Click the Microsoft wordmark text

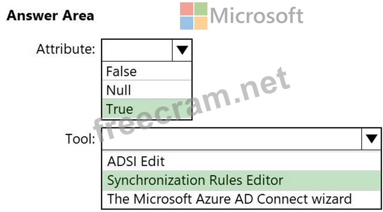(257, 16)
